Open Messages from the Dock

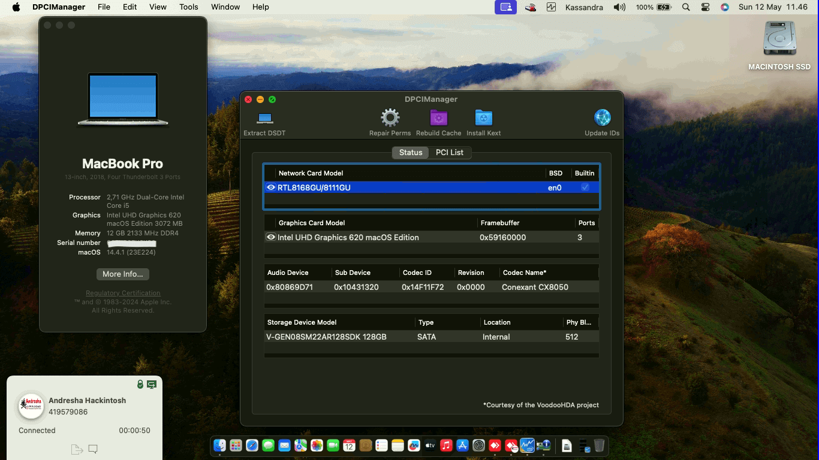(268, 446)
